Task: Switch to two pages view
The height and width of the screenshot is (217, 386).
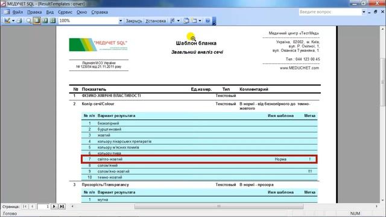Action: tap(45, 21)
